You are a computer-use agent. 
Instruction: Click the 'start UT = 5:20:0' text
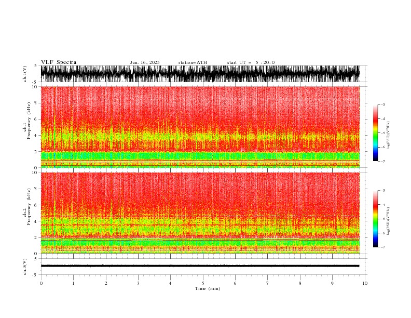coord(251,62)
